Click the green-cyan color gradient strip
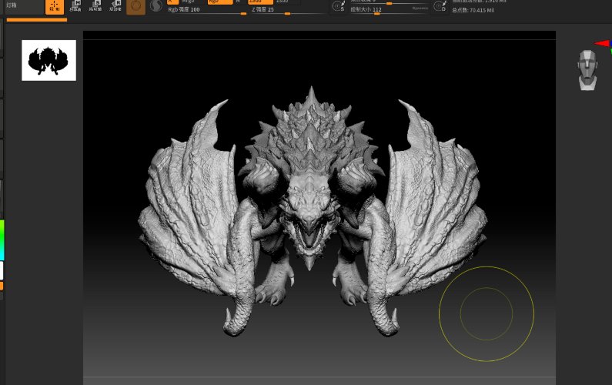The width and height of the screenshot is (612, 385). click(x=2, y=239)
